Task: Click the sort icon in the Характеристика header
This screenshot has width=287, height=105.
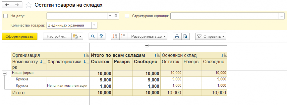Action: pos(86,62)
